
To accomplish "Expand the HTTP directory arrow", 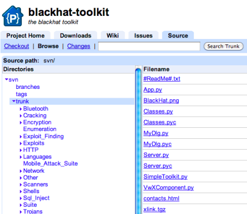I will tap(21, 150).
